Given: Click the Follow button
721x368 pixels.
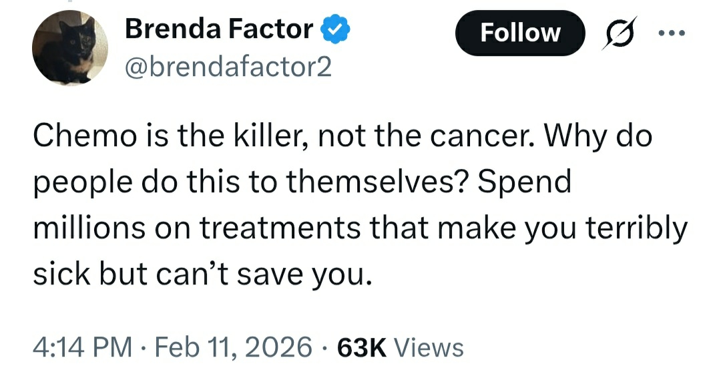Looking at the screenshot, I should [520, 33].
